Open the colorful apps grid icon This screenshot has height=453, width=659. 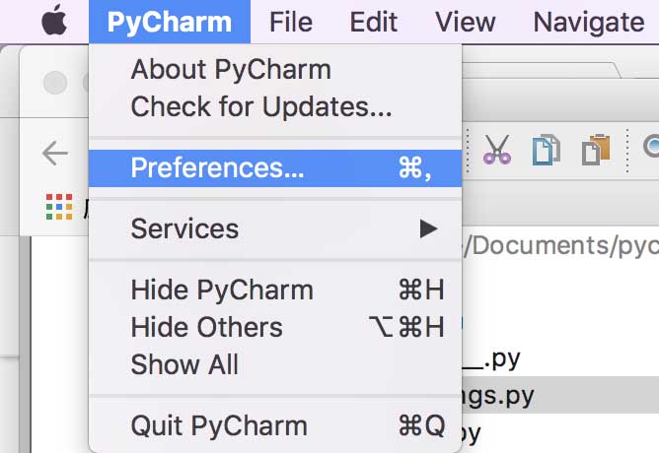pos(59,206)
